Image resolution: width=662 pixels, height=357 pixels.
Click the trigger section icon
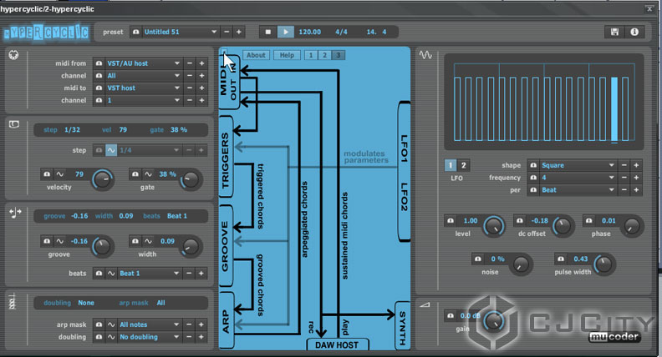click(14, 124)
